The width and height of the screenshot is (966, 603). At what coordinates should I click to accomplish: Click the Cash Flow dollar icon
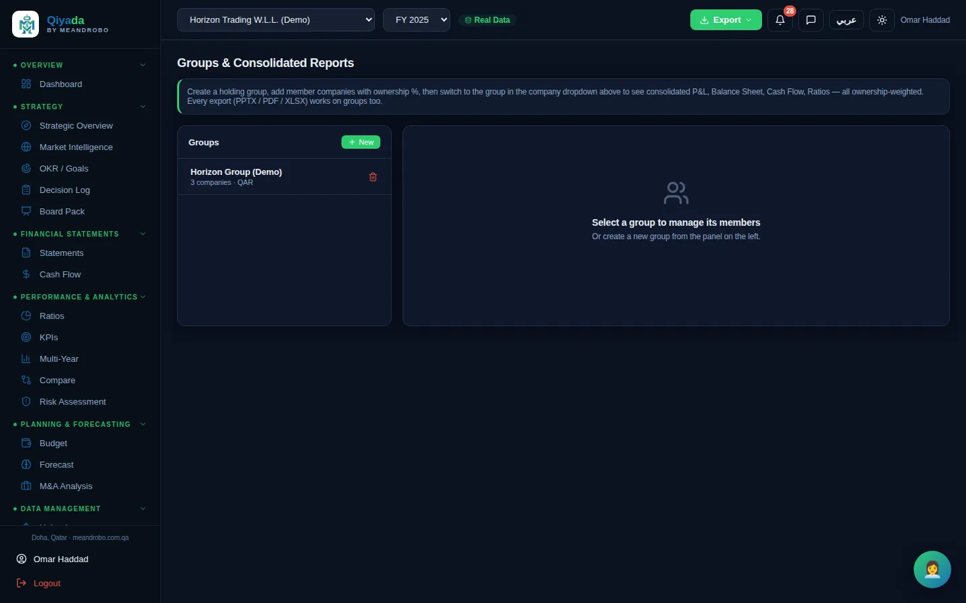[26, 275]
